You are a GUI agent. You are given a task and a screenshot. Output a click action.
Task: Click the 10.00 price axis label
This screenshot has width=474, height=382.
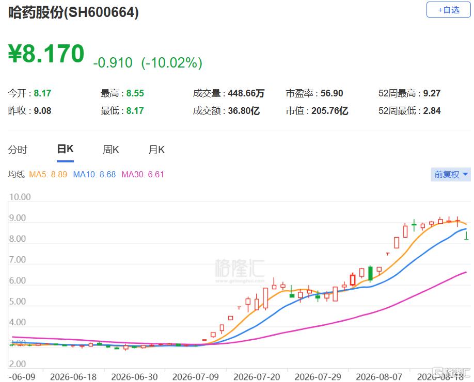point(20,197)
